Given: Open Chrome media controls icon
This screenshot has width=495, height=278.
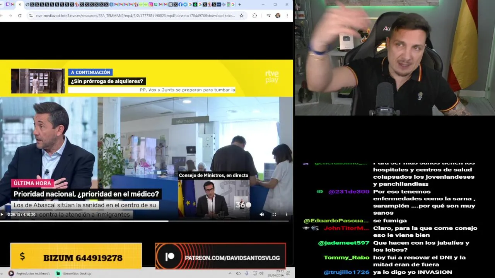Looking at the screenshot, I should pyautogui.click(x=268, y=15).
